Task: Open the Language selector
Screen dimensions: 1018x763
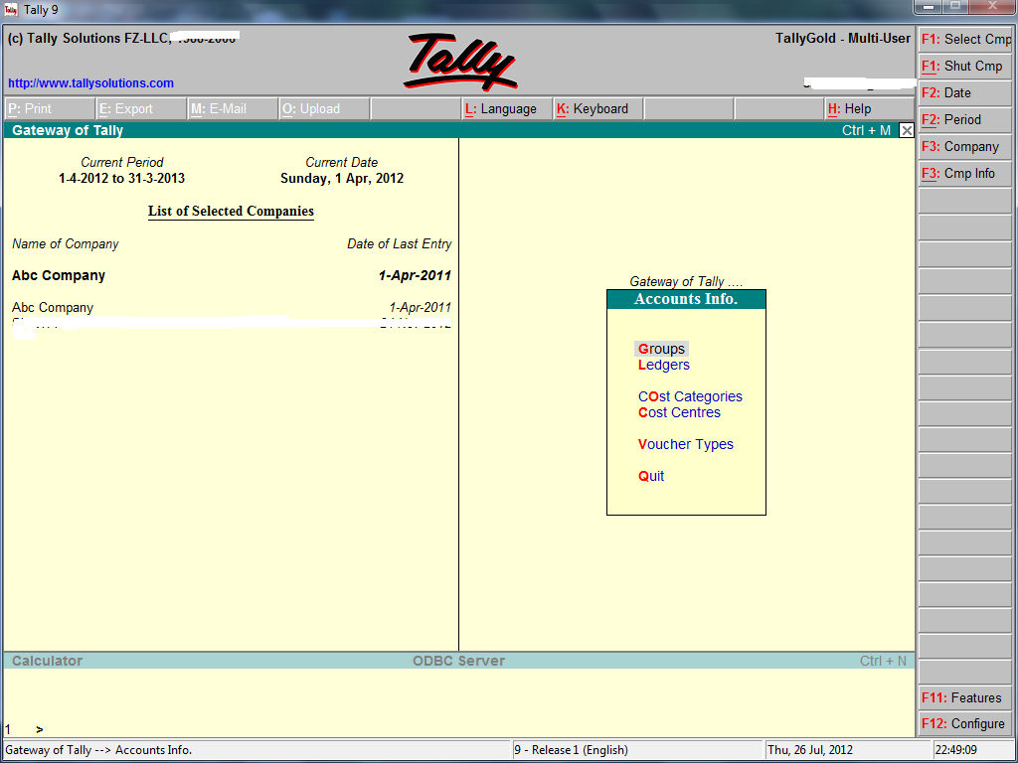Action: click(506, 108)
